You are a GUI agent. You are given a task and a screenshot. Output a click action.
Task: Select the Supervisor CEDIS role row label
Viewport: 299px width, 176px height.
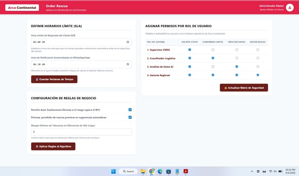click(x=158, y=50)
